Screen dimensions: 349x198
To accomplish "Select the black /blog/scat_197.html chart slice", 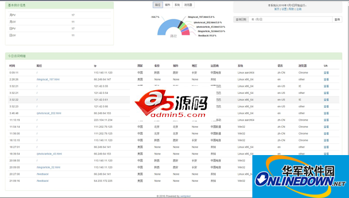I will (180, 24).
